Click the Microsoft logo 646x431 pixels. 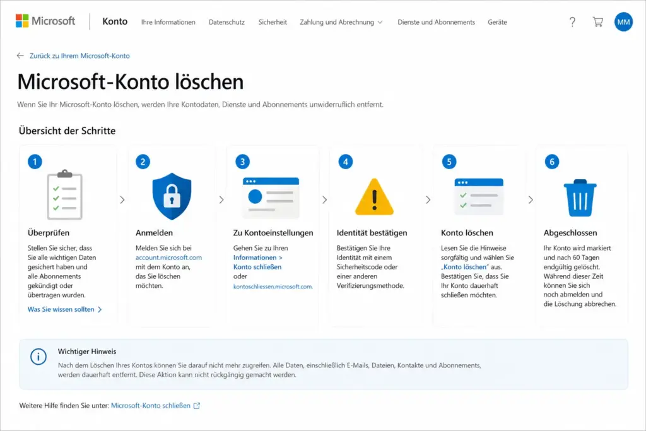pos(45,21)
